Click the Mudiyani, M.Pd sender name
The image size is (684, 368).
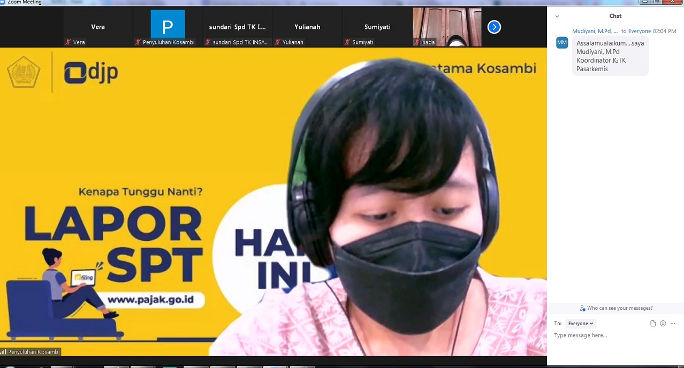594,31
